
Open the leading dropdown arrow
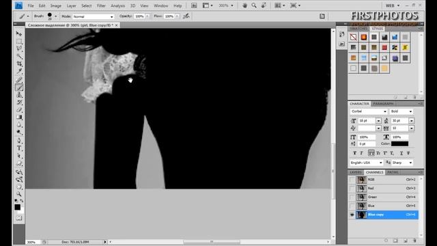tap(411, 121)
